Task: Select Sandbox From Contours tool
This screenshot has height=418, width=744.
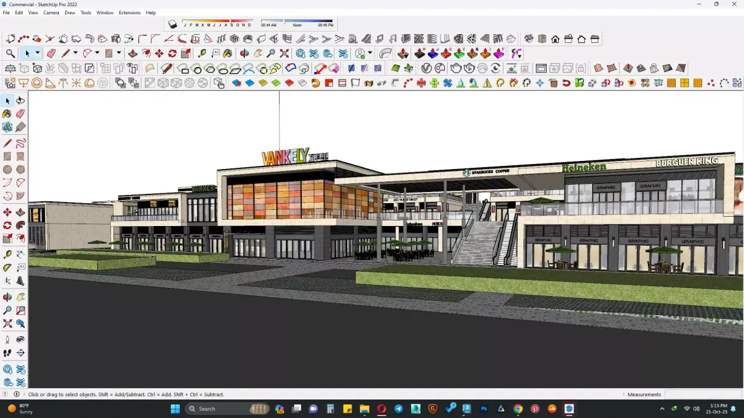Action: [x=598, y=68]
